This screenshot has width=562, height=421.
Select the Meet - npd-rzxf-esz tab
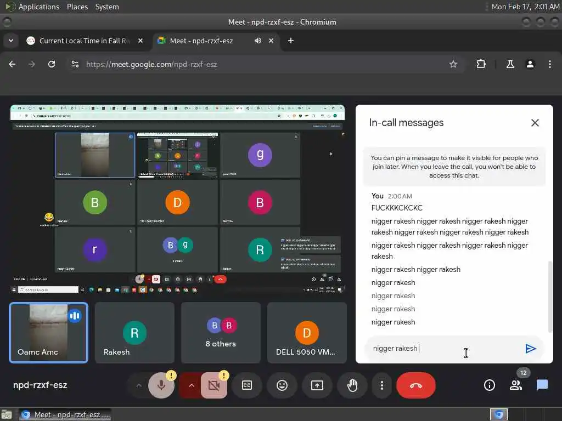[201, 41]
